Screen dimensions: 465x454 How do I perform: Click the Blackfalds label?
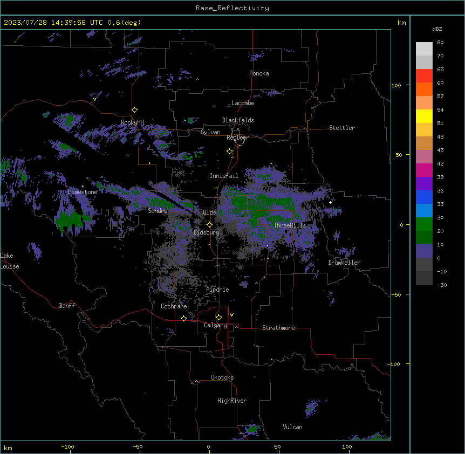(238, 120)
